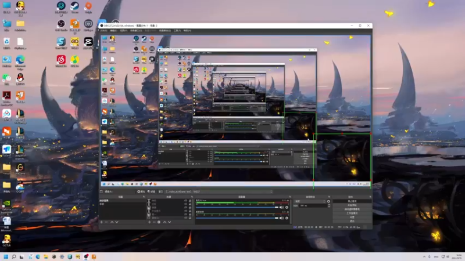Toggle visibility eye of the display capture source

coord(185,218)
